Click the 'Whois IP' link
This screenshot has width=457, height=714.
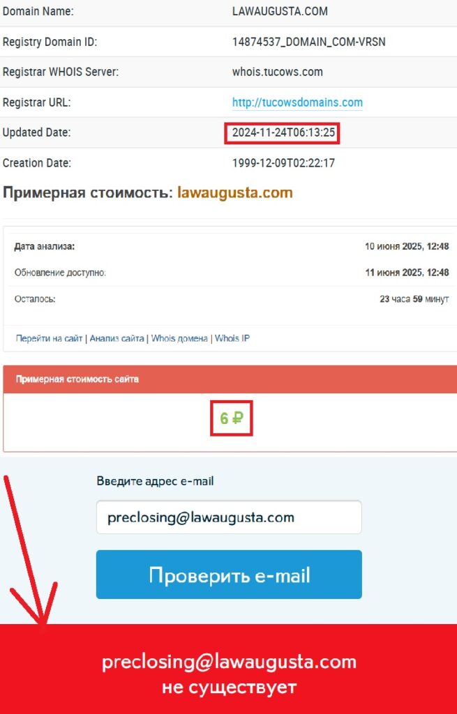pos(232,338)
